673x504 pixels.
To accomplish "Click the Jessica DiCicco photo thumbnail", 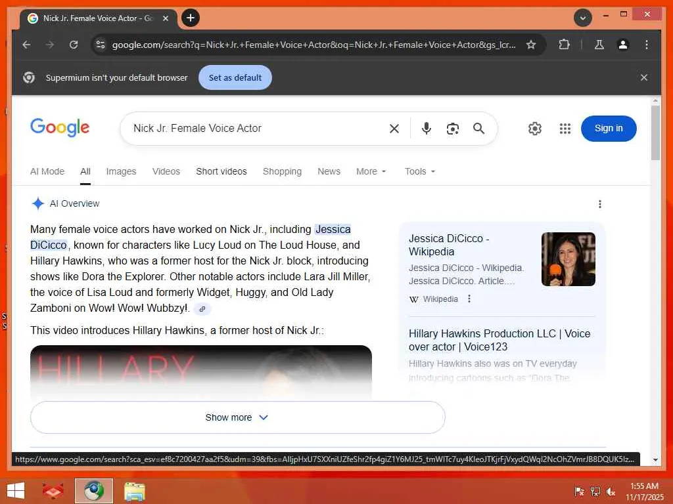I will (x=569, y=259).
